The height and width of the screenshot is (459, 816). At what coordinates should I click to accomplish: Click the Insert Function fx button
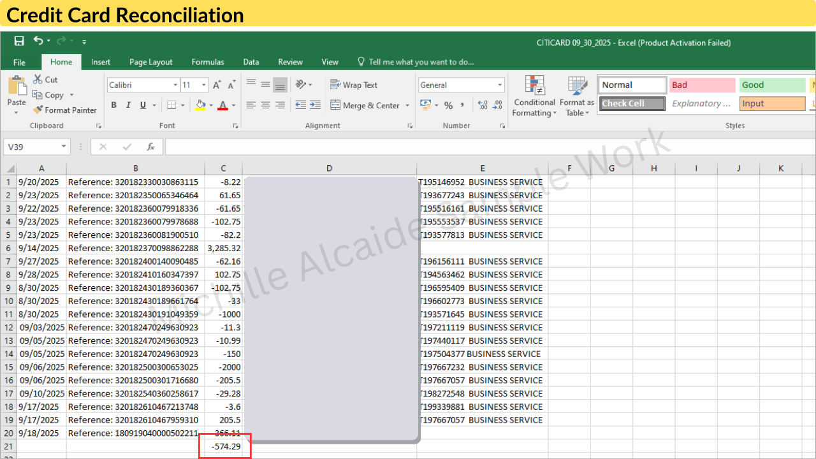pyautogui.click(x=150, y=147)
